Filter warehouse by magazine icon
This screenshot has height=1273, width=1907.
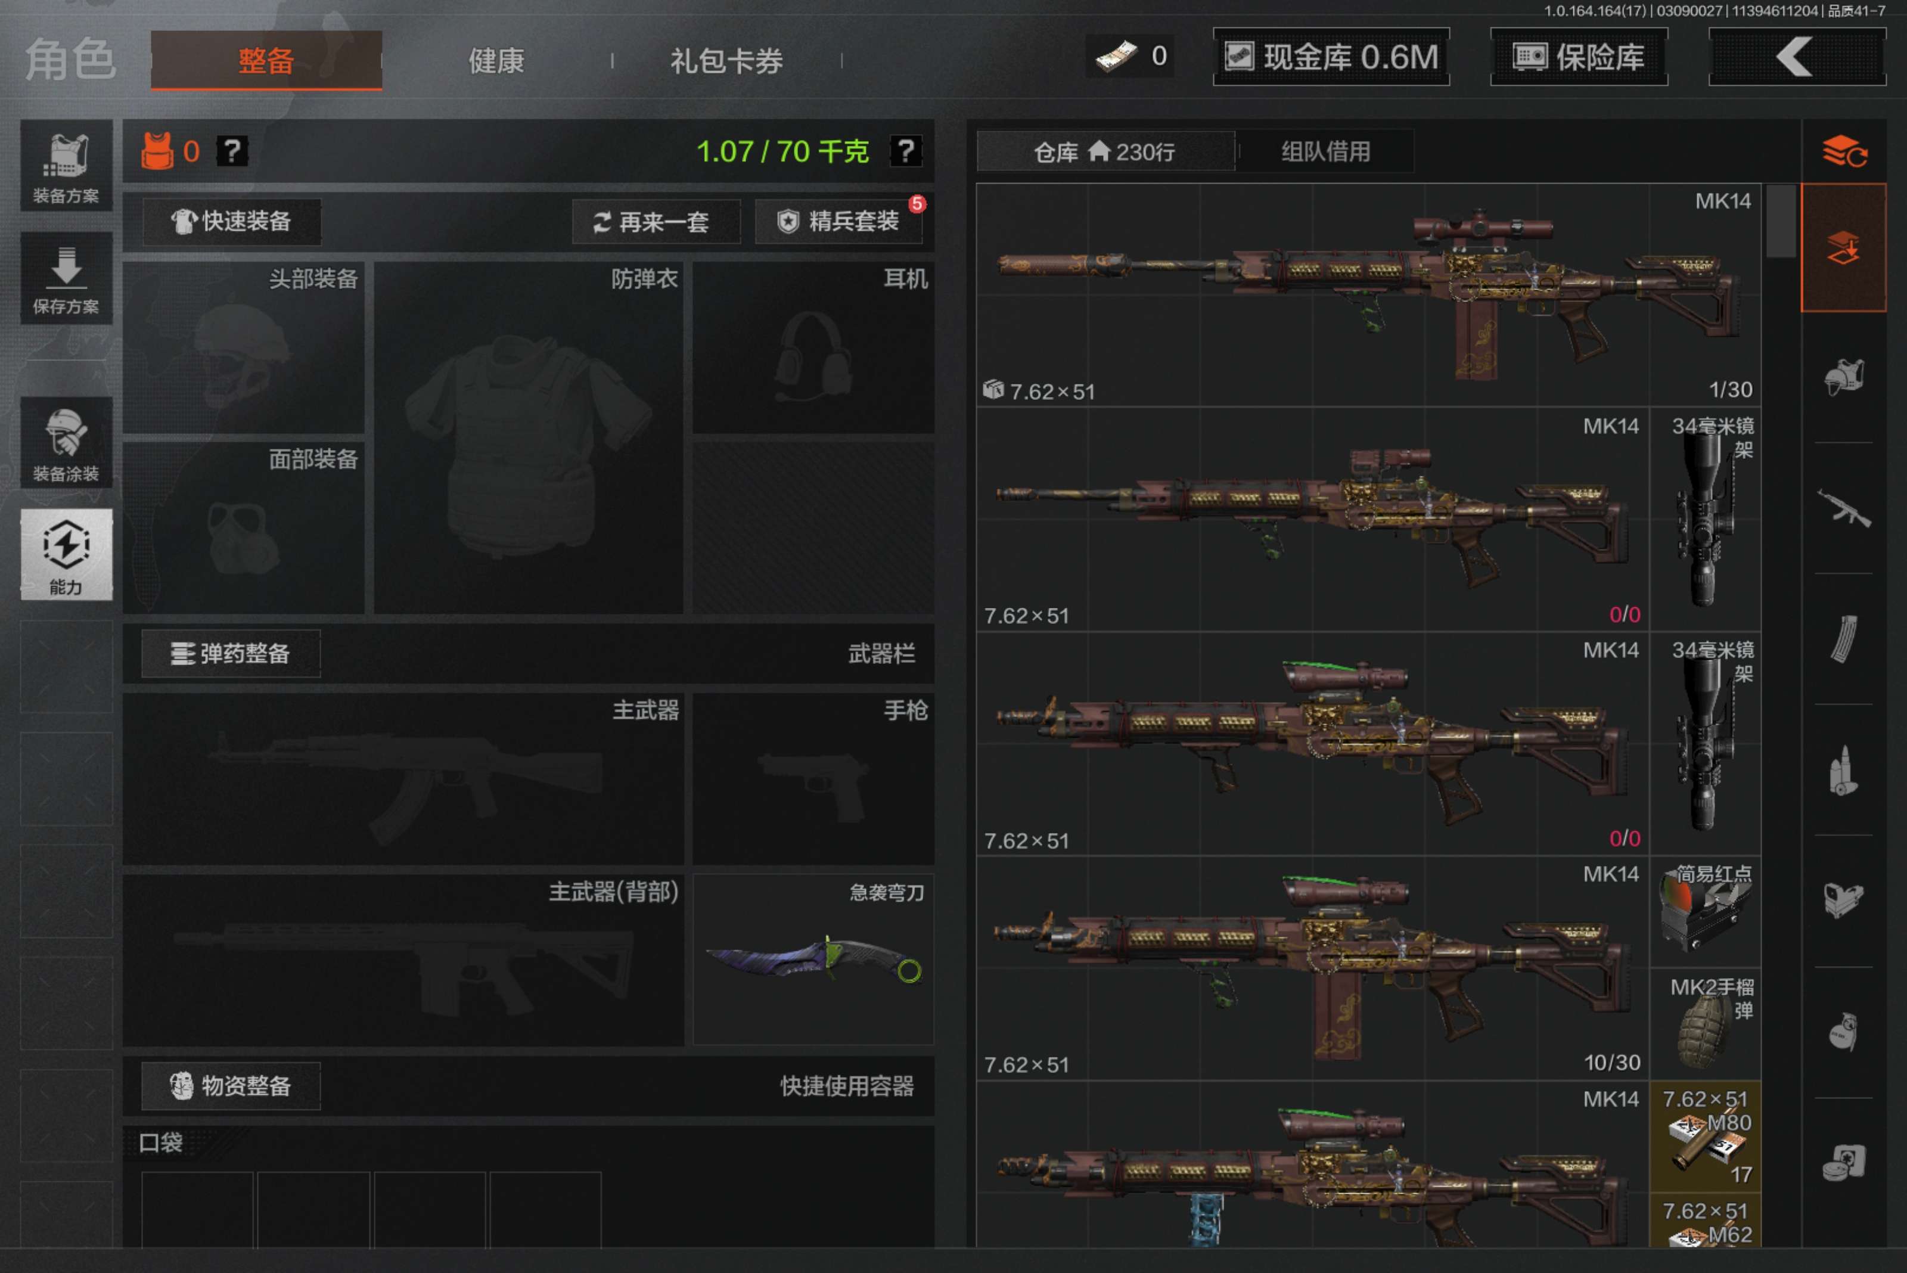tap(1843, 639)
